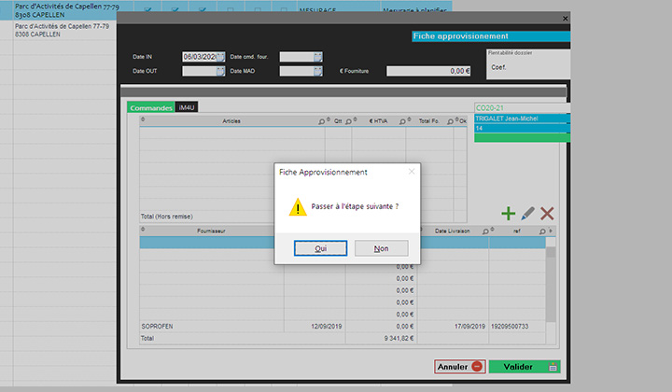Screen dimensions: 672x392
Task: Decline with the Non button
Action: tap(381, 248)
